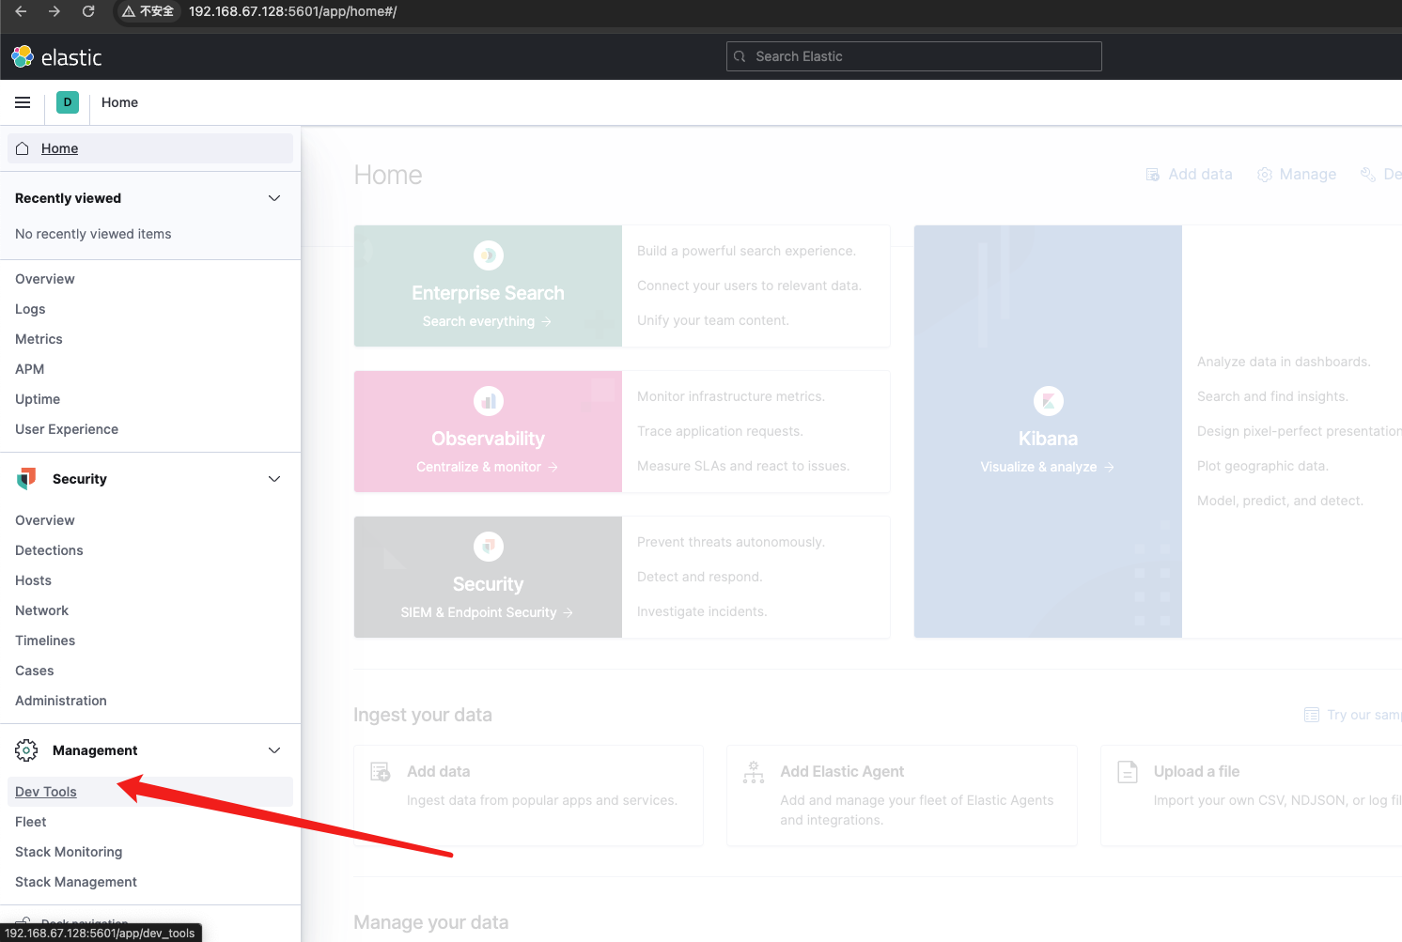Click the Security shield icon in sidebar
1402x942 pixels.
[x=26, y=479]
